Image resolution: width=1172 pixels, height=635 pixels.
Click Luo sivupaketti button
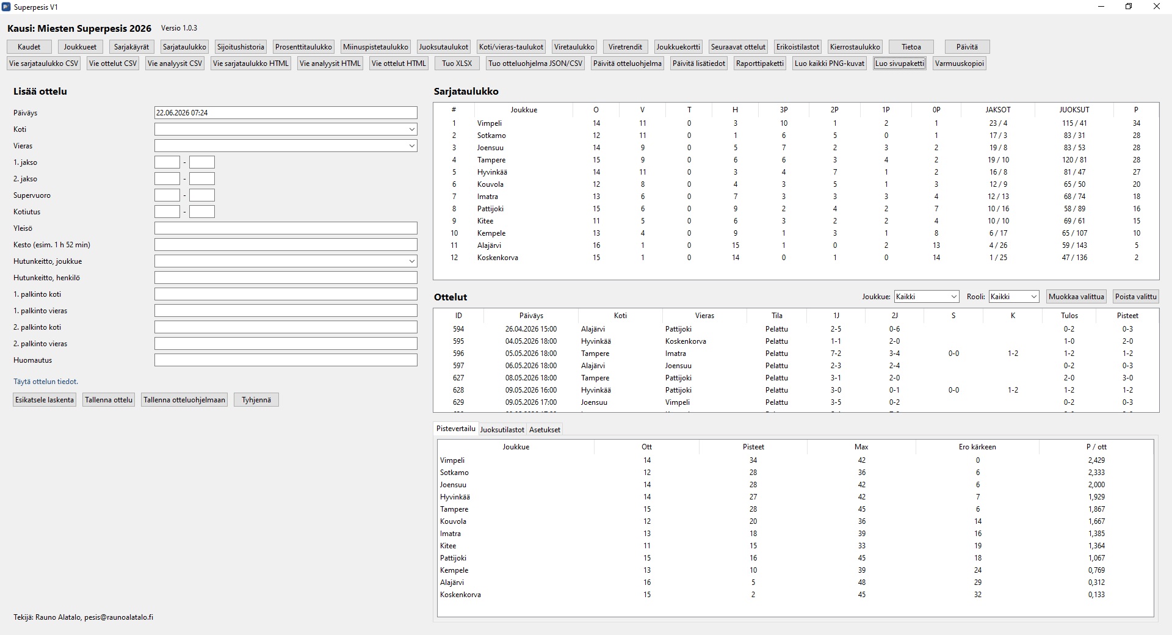[x=900, y=64]
